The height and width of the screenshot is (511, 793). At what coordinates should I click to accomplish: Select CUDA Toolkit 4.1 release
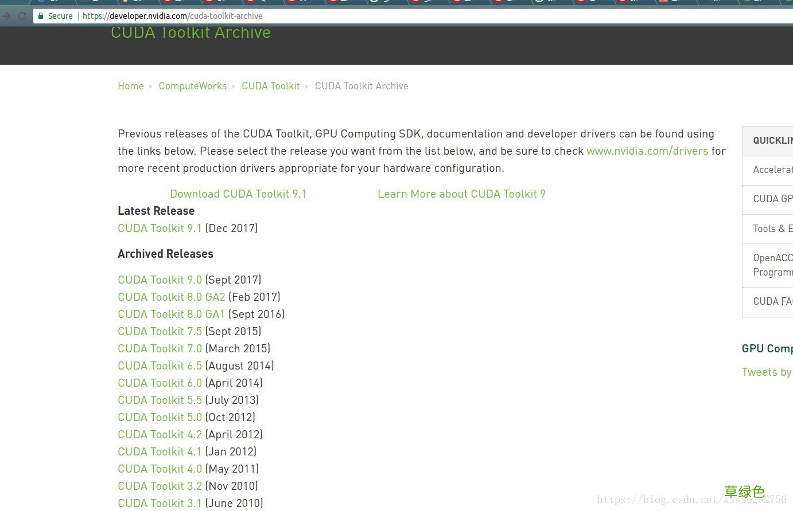tap(160, 452)
